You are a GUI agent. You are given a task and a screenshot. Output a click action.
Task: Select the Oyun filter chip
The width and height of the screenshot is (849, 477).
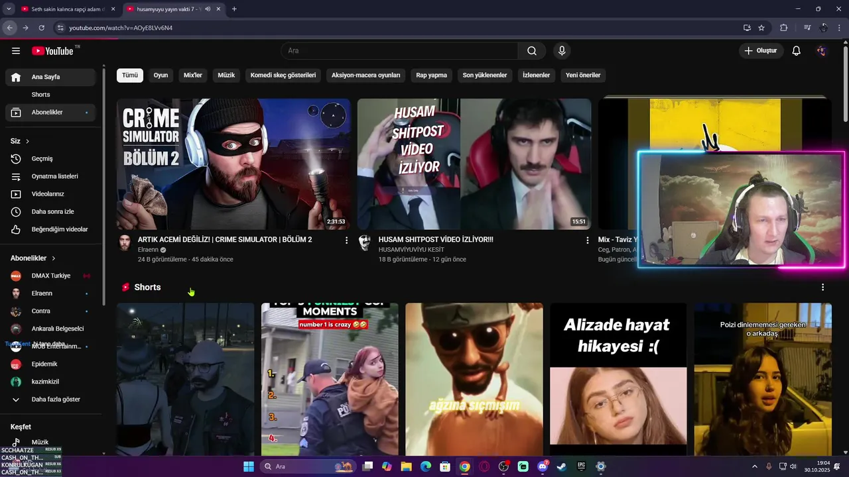point(161,76)
